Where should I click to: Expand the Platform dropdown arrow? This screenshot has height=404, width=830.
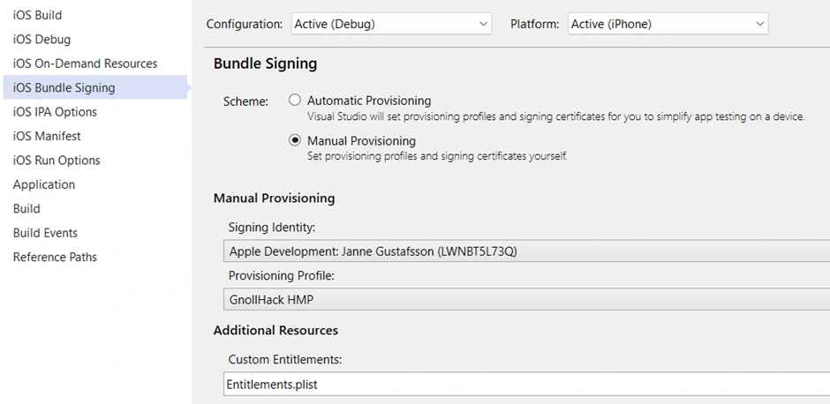[759, 24]
